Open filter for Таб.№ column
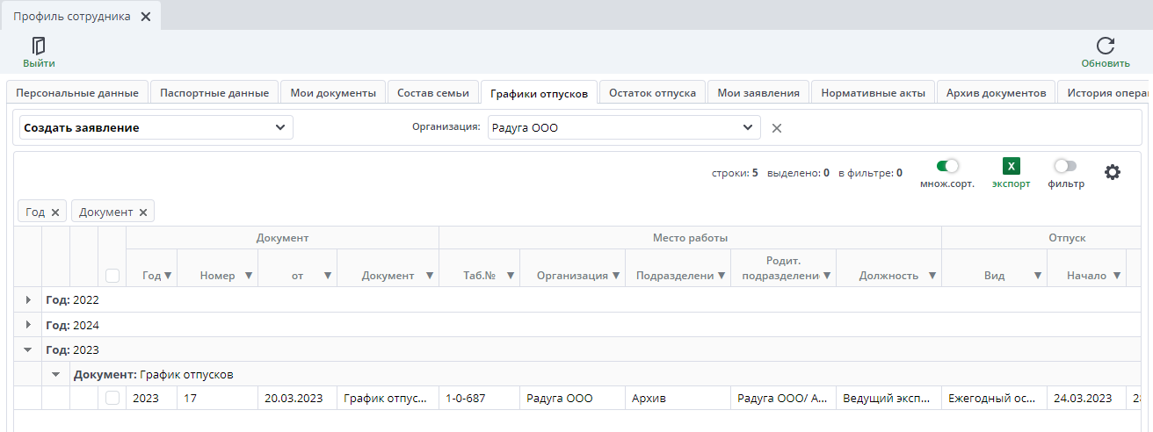This screenshot has height=432, width=1153. (x=511, y=276)
